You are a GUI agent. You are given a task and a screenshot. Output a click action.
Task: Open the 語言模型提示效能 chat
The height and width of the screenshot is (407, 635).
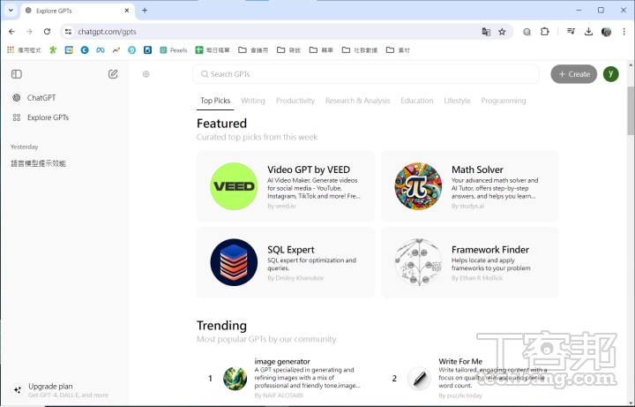tap(38, 163)
